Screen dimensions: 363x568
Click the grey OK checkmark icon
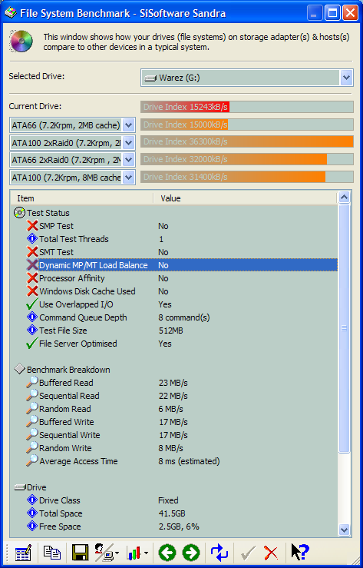pyautogui.click(x=248, y=553)
